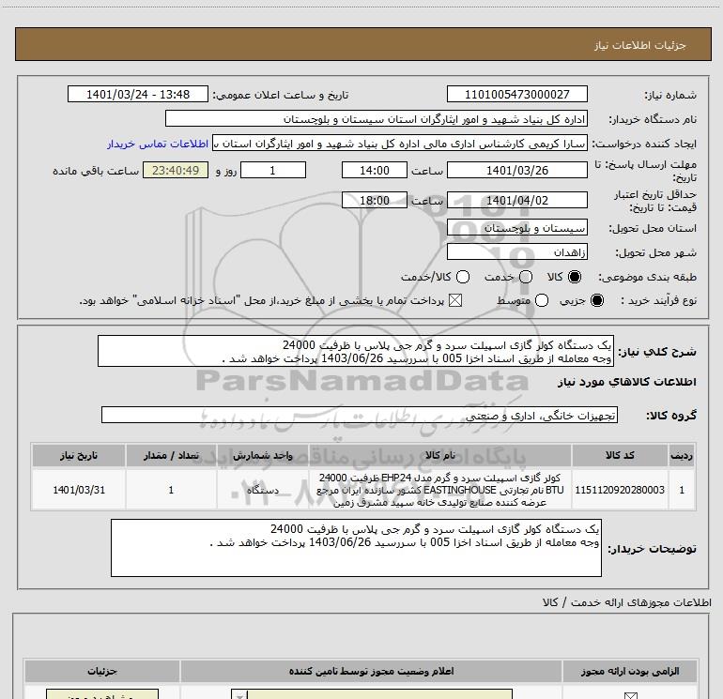
Task: Click the price validity time 18:00
Action: pyautogui.click(x=375, y=201)
